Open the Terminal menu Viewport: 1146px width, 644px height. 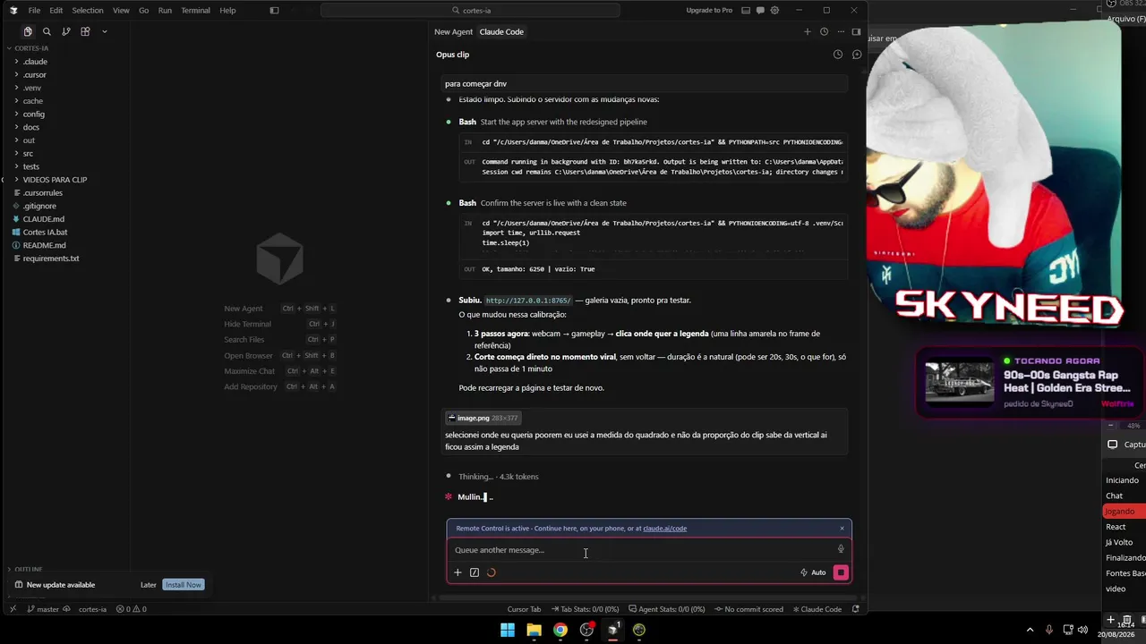pos(195,11)
